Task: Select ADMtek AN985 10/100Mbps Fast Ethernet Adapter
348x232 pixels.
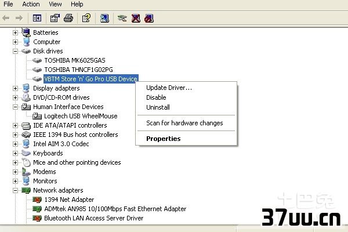Action: 115,209
